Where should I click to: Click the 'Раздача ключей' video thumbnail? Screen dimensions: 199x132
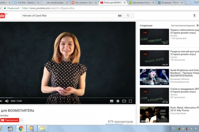pos(154,58)
